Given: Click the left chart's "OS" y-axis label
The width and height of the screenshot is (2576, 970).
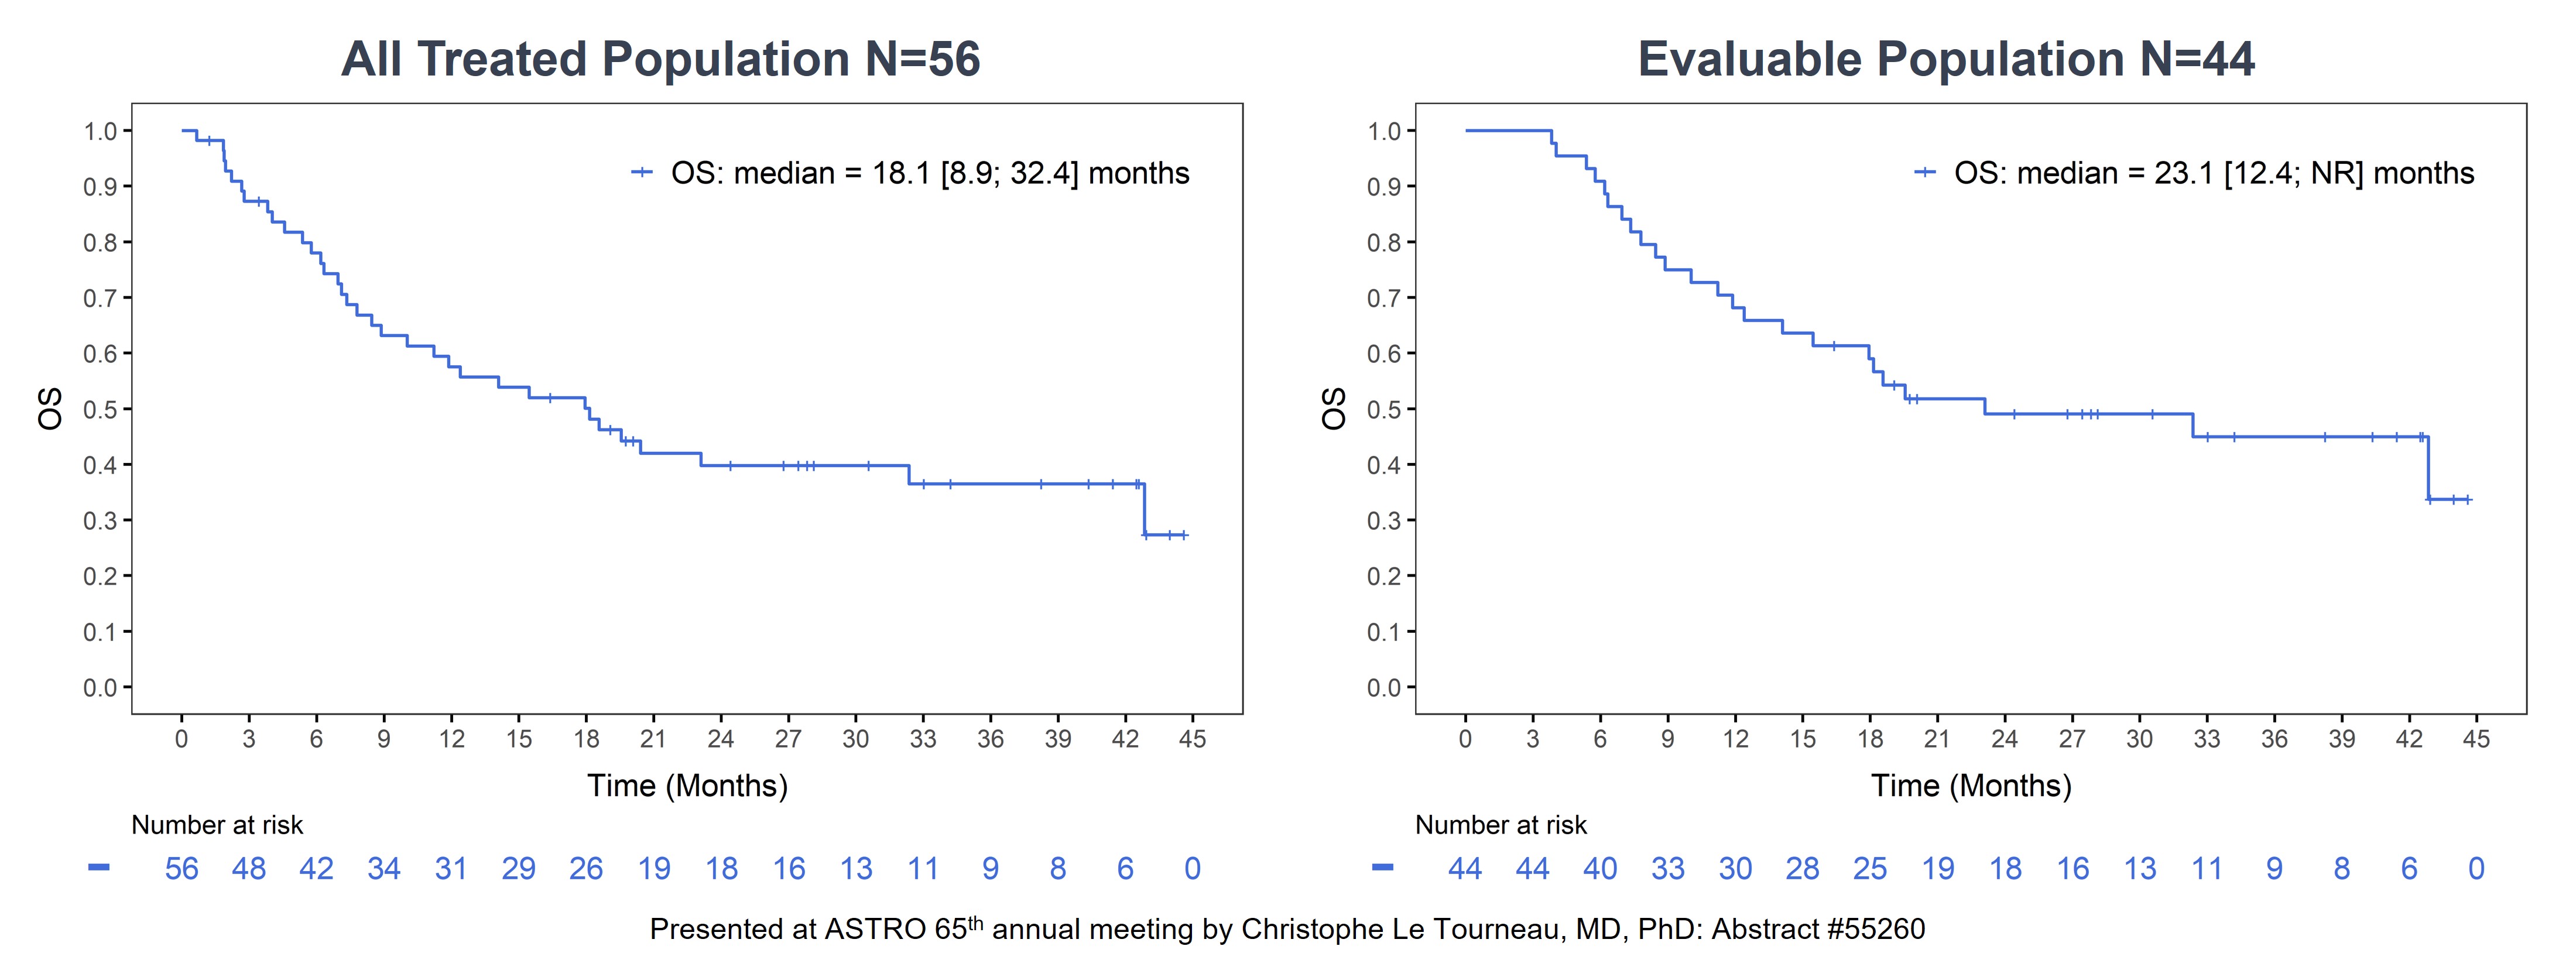Looking at the screenshot, I should (50, 409).
